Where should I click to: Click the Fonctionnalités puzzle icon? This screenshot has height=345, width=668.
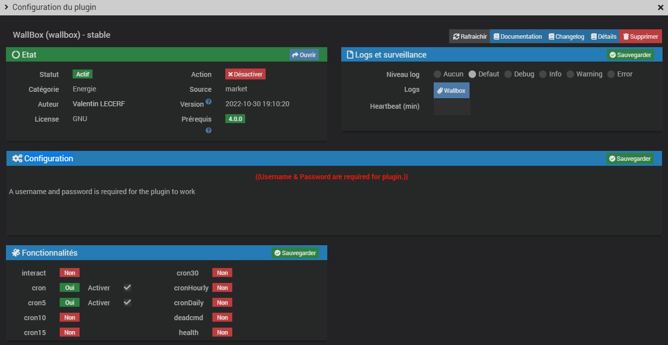(x=16, y=253)
